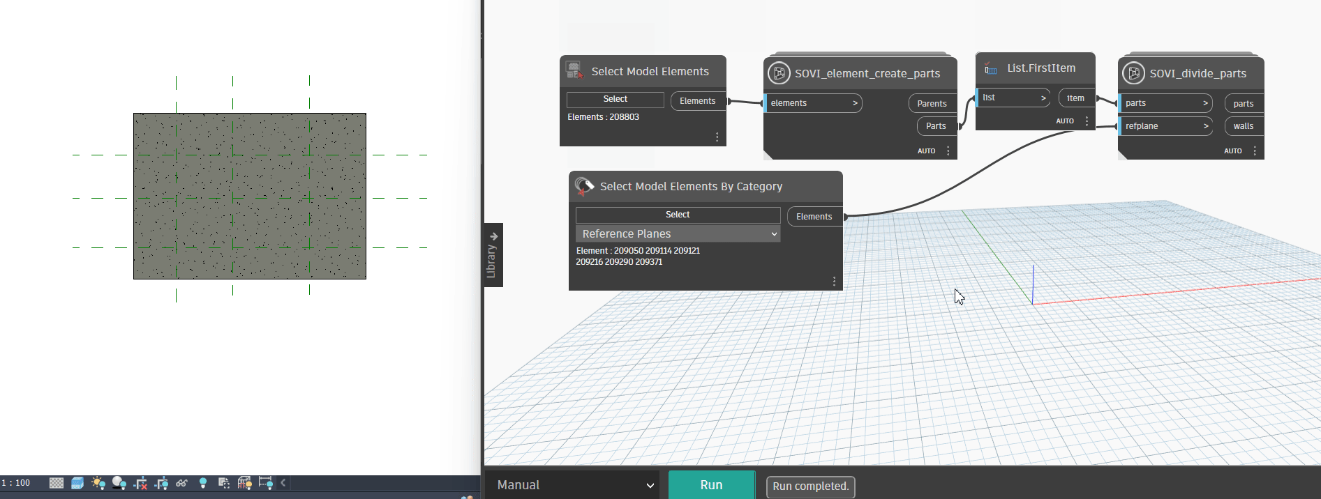Open Select Model Elements node options menu
The height and width of the screenshot is (499, 1321).
717,137
